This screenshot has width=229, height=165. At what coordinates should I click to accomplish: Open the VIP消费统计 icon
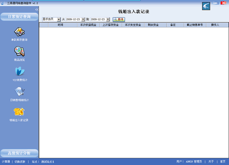coord(20,71)
